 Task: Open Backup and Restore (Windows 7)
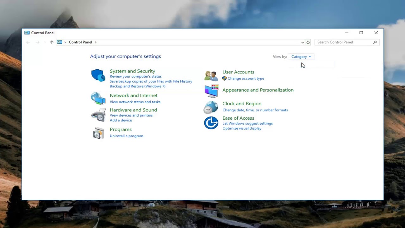pos(137,86)
